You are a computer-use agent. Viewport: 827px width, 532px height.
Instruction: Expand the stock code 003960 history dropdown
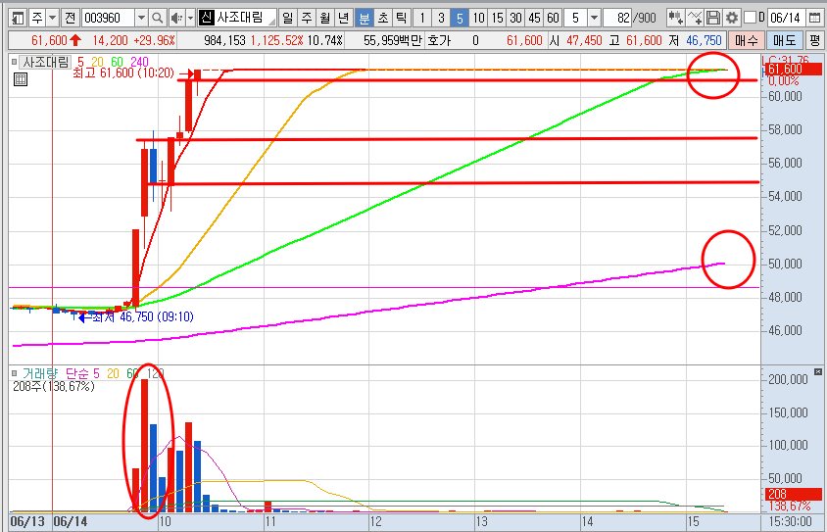pyautogui.click(x=141, y=18)
